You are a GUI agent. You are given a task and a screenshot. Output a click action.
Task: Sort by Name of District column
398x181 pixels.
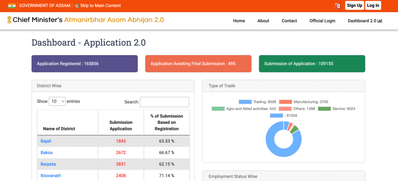(x=68, y=122)
